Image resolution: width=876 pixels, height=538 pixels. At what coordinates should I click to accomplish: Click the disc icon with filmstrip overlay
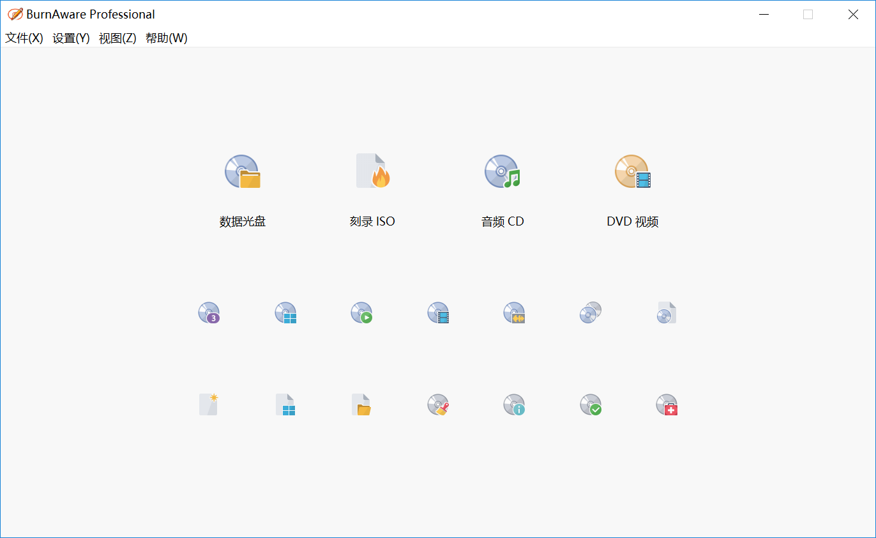(x=438, y=312)
